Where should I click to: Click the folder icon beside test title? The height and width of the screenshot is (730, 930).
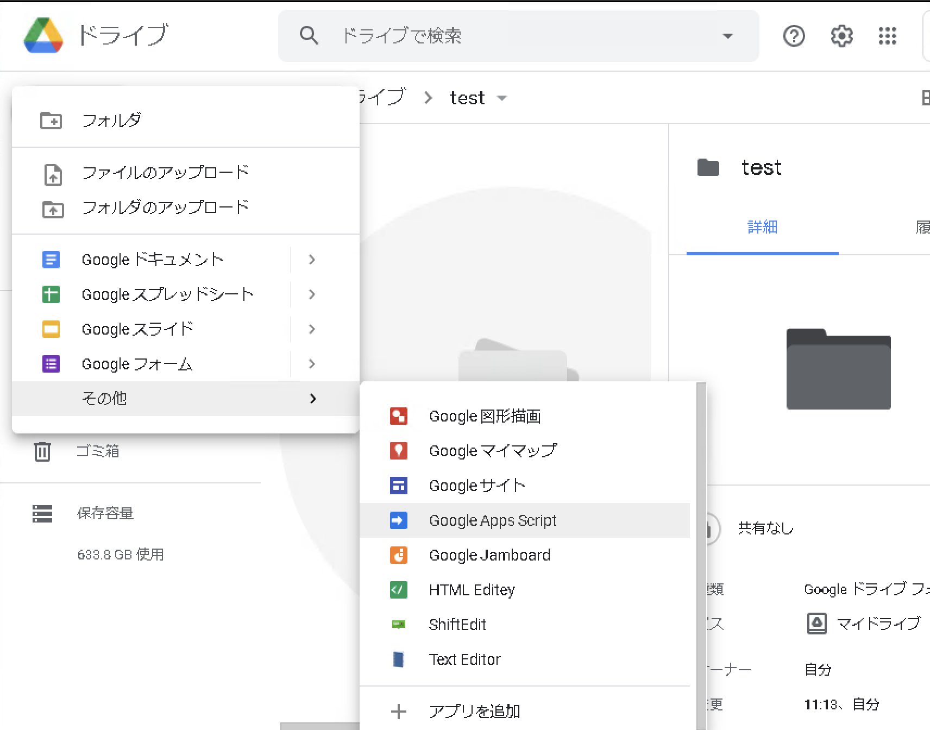pyautogui.click(x=708, y=168)
